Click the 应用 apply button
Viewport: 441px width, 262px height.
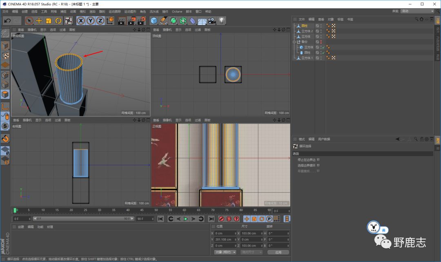click(x=278, y=252)
